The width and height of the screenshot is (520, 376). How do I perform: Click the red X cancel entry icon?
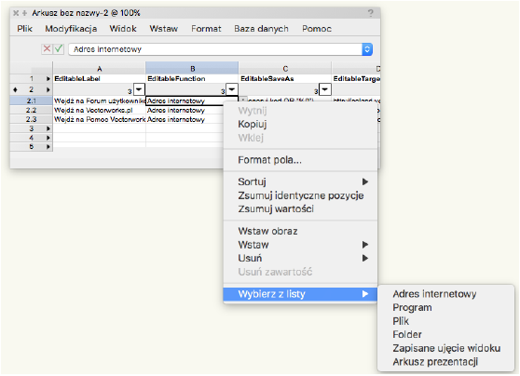48,49
